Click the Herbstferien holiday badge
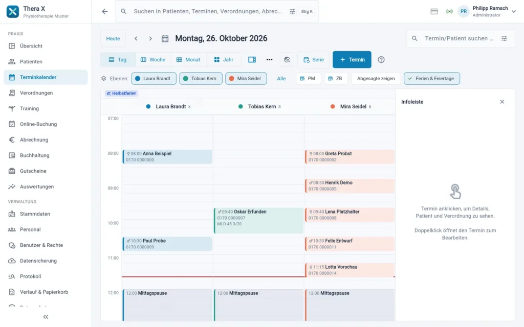The width and height of the screenshot is (524, 327). click(x=121, y=94)
